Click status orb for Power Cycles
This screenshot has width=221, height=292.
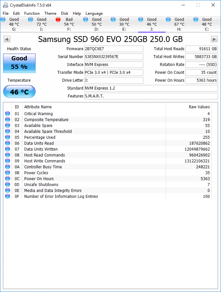[x=8, y=173]
